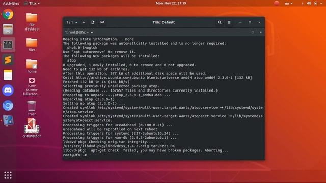Screen dimensions: 326x183
Task: Close the root@Ufo terminal pane
Action: tap(261, 32)
